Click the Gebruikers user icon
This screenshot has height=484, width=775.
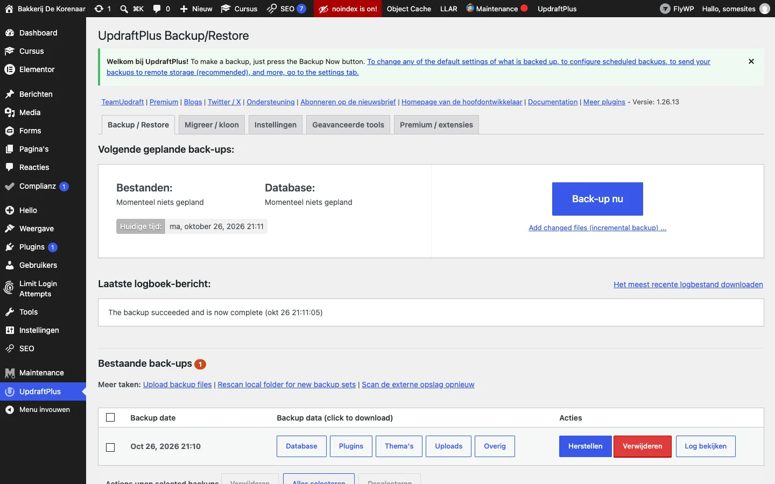(9, 265)
